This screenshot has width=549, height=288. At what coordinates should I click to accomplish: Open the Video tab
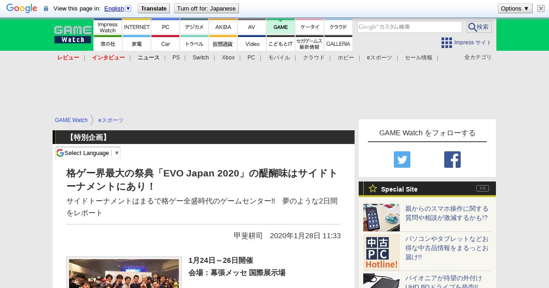[x=252, y=43]
